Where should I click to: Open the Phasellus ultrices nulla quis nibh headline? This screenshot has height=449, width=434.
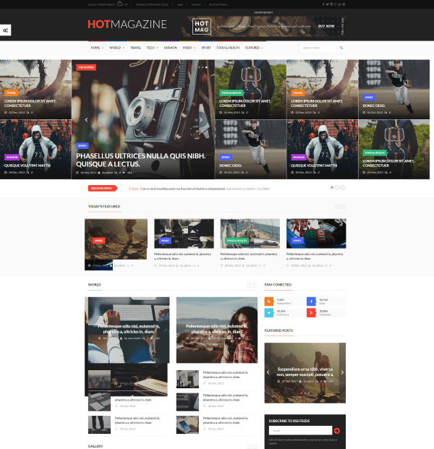point(140,160)
